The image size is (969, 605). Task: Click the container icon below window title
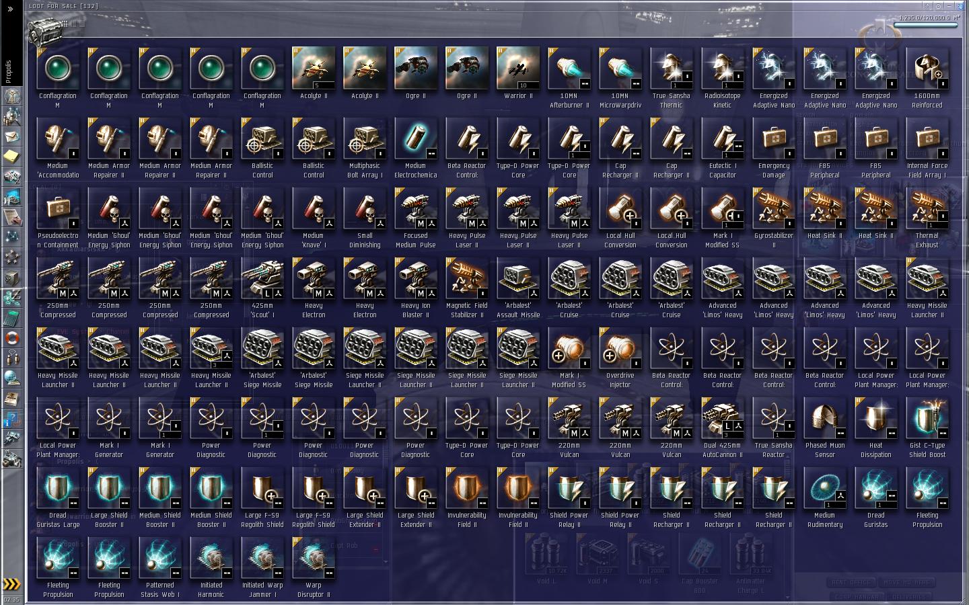(x=44, y=28)
